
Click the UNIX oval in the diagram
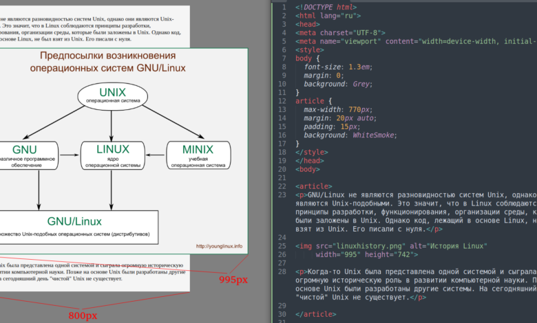coord(112,96)
